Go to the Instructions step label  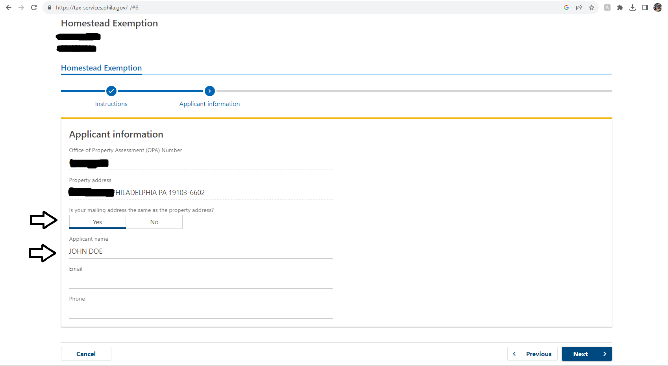pos(111,104)
